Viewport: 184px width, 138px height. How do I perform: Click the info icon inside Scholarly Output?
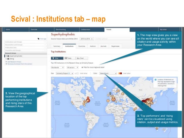[x=69, y=73]
